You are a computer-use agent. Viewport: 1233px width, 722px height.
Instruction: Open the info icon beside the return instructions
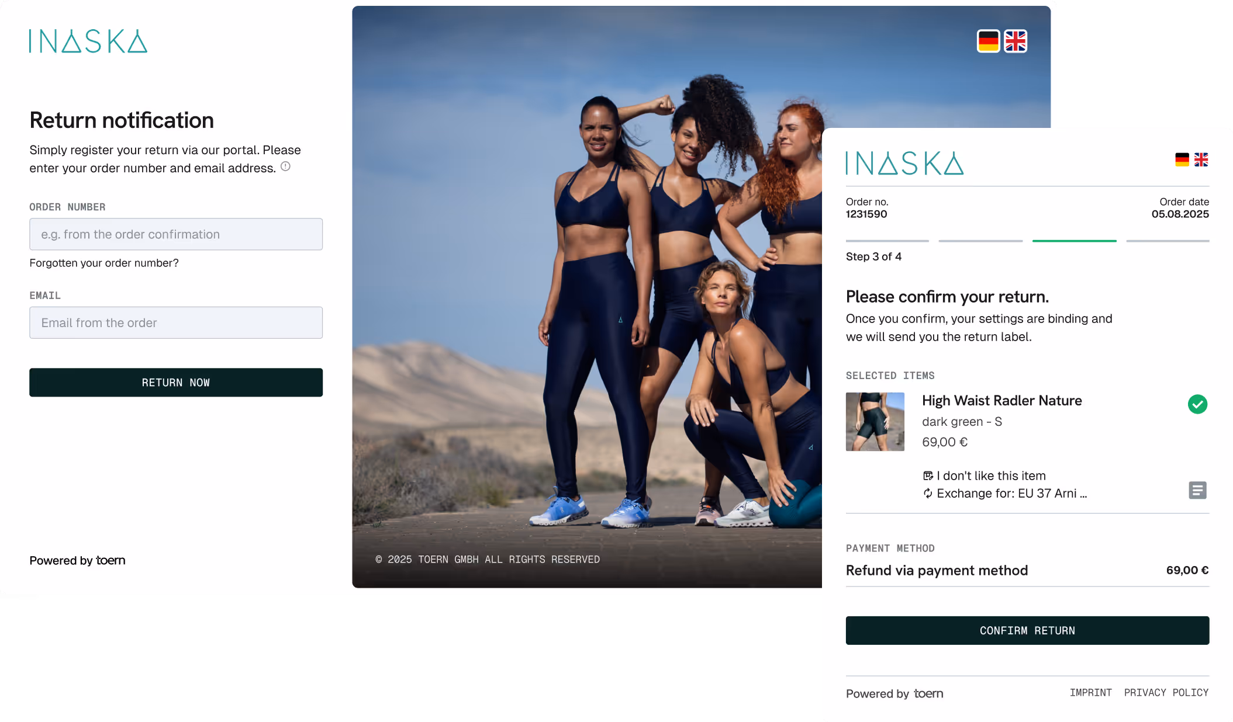[285, 166]
